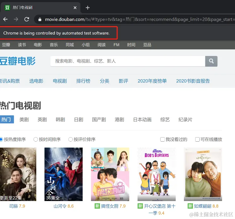
Task: Reload the page with refresh icon
Action: (27, 19)
